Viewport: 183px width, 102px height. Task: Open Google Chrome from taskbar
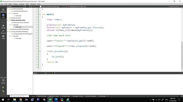click(21, 99)
